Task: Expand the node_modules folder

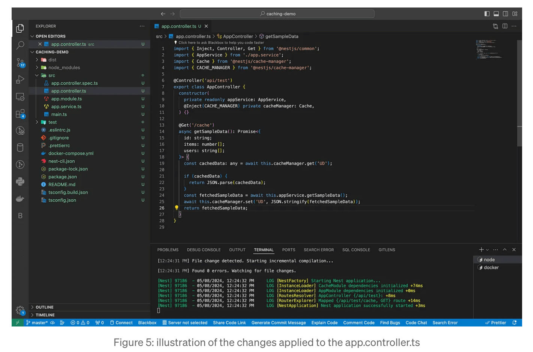Action: pos(89,68)
